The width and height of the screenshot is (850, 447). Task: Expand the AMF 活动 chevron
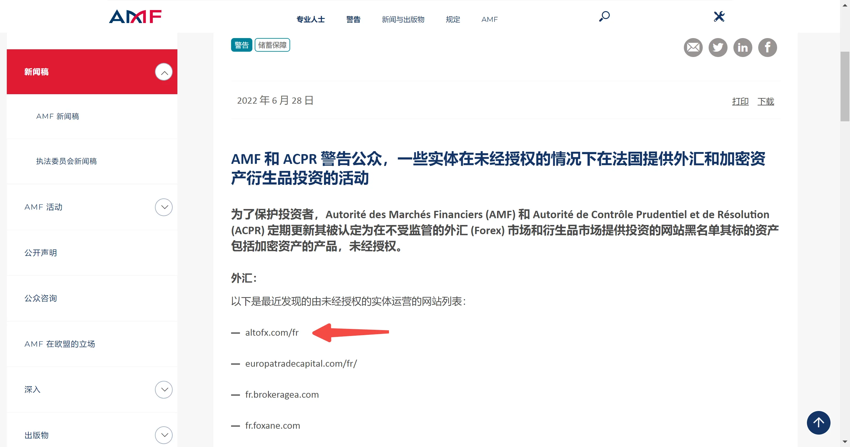coord(164,207)
